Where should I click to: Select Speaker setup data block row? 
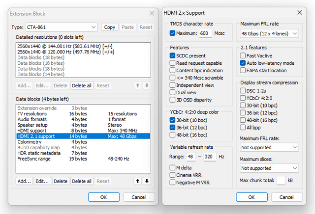pyautogui.click(x=83, y=125)
